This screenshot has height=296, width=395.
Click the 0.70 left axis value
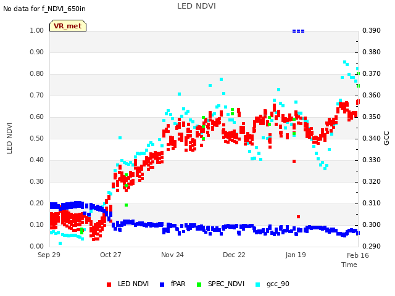pyautogui.click(x=37, y=95)
